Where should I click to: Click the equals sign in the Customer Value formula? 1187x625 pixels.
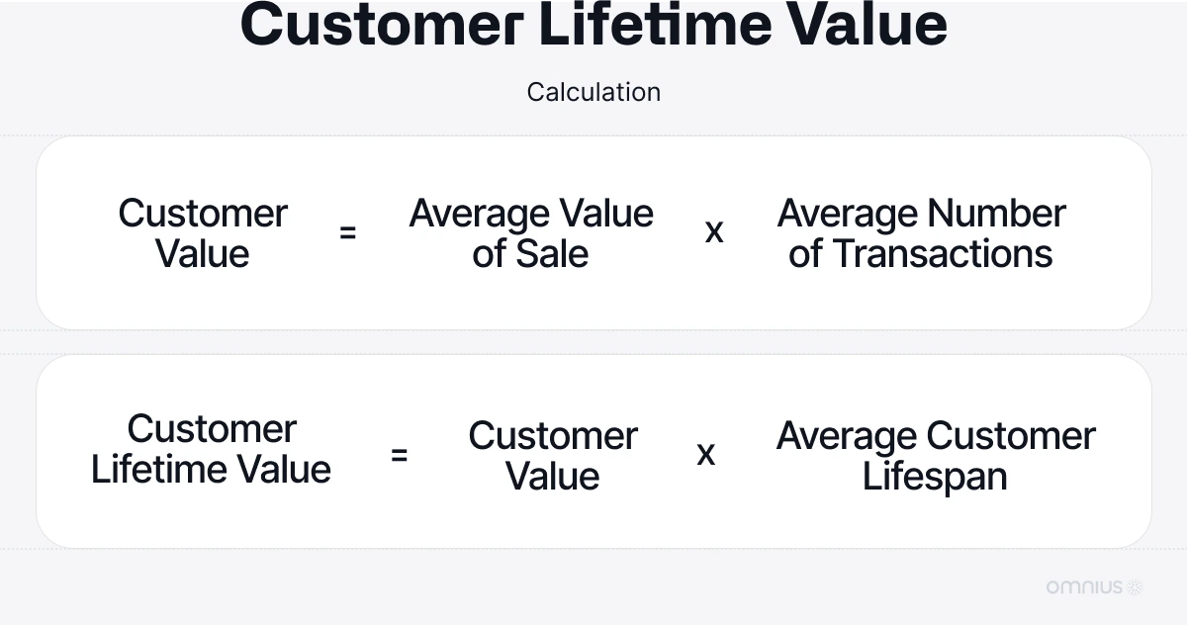[x=347, y=233]
